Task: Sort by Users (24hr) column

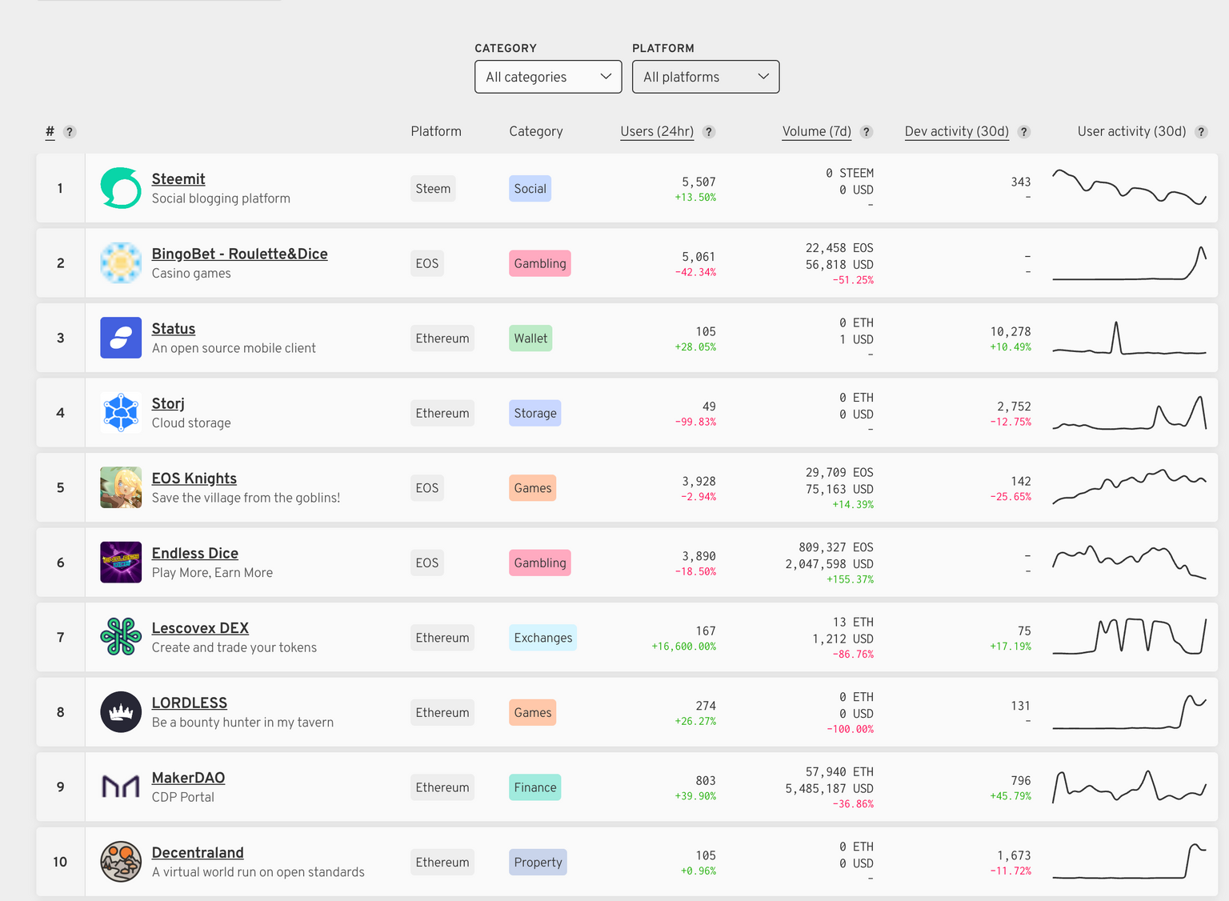Action: coord(657,131)
